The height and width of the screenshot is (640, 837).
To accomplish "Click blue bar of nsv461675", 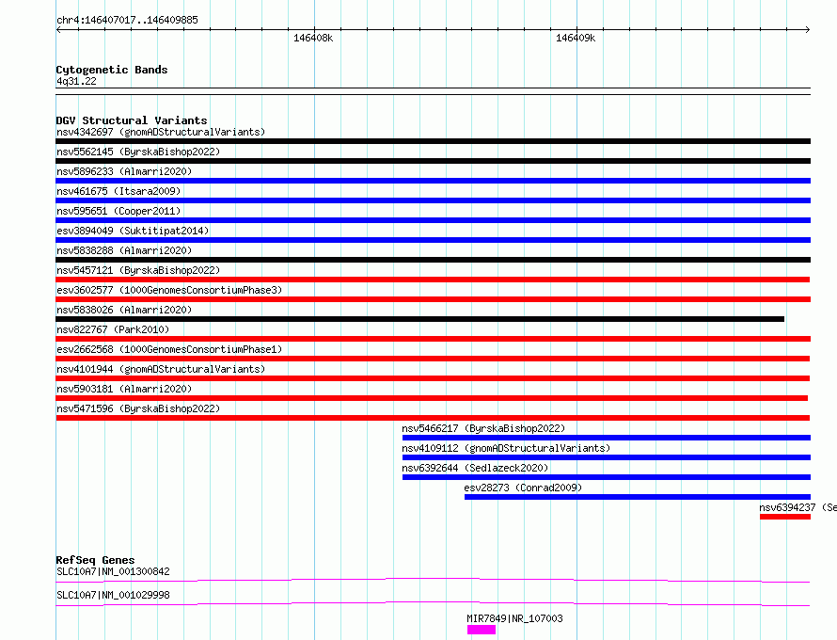I will coord(433,200).
